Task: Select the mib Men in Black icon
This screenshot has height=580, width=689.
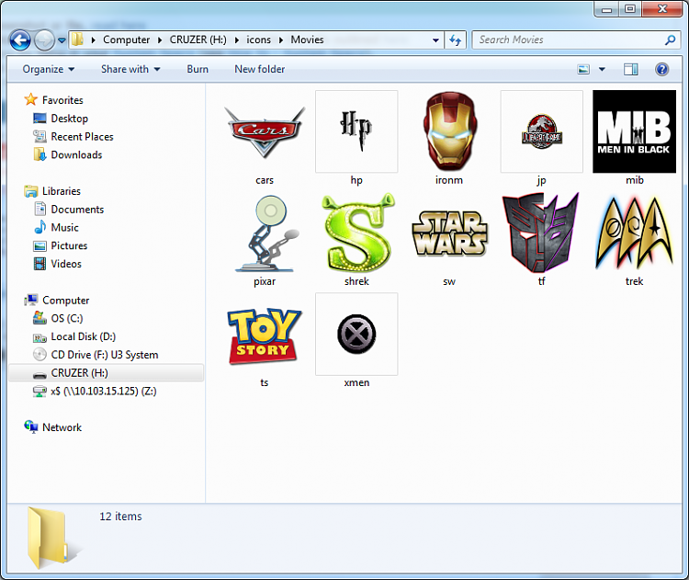Action: [634, 132]
